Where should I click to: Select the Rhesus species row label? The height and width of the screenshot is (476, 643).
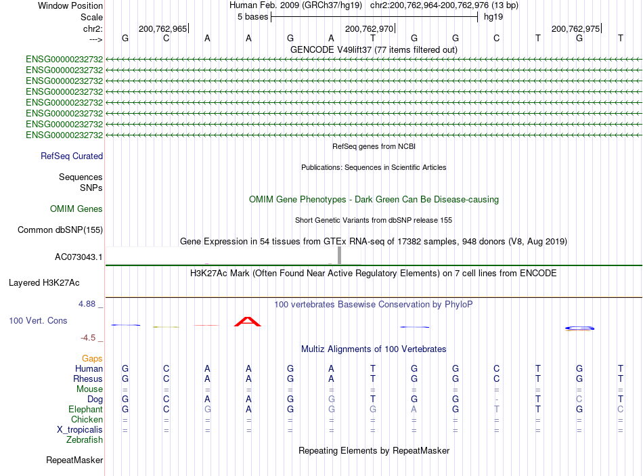click(x=88, y=378)
